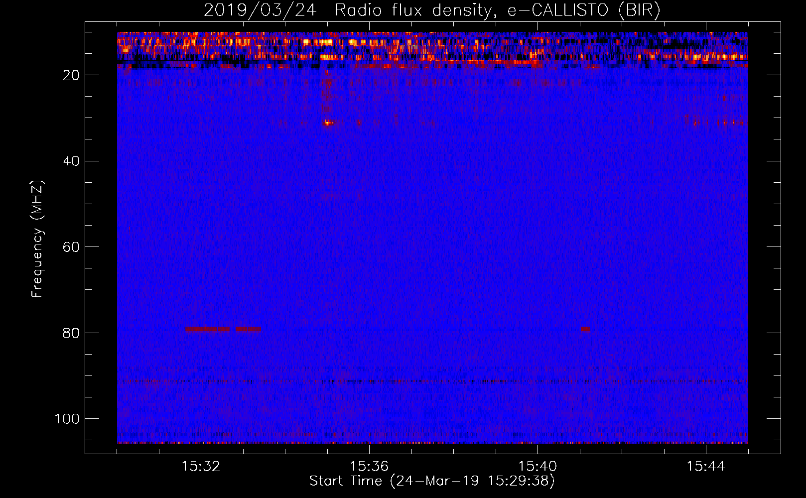Click the 40 MHz frequency tick label
The height and width of the screenshot is (498, 806).
71,161
